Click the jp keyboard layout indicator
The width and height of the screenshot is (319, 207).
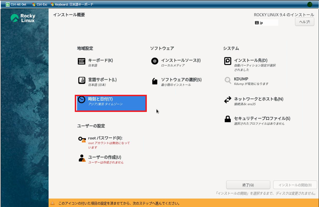pos(266,23)
